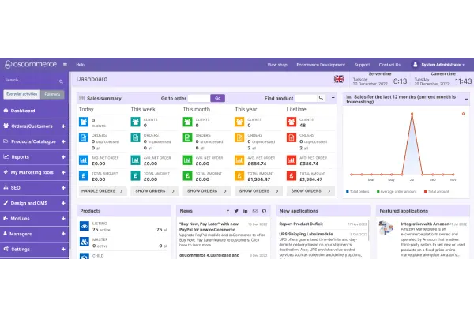Expand the Products/Catalogue sidebar section
This screenshot has width=474, height=316.
point(63,141)
